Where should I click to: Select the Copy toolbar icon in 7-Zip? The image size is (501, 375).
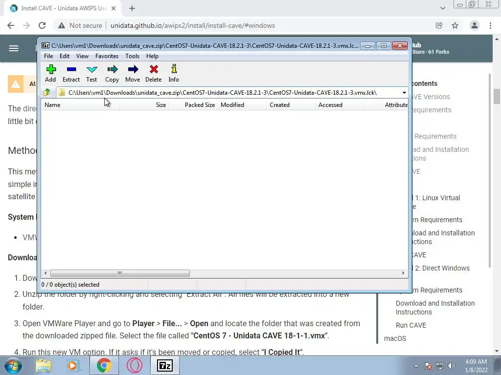tap(112, 73)
